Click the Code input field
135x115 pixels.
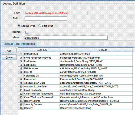(56, 13)
